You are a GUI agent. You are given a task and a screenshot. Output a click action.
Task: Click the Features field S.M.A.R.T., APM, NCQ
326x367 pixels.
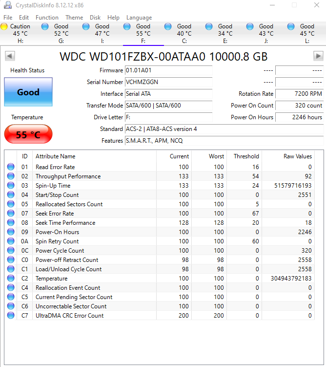tap(224, 141)
